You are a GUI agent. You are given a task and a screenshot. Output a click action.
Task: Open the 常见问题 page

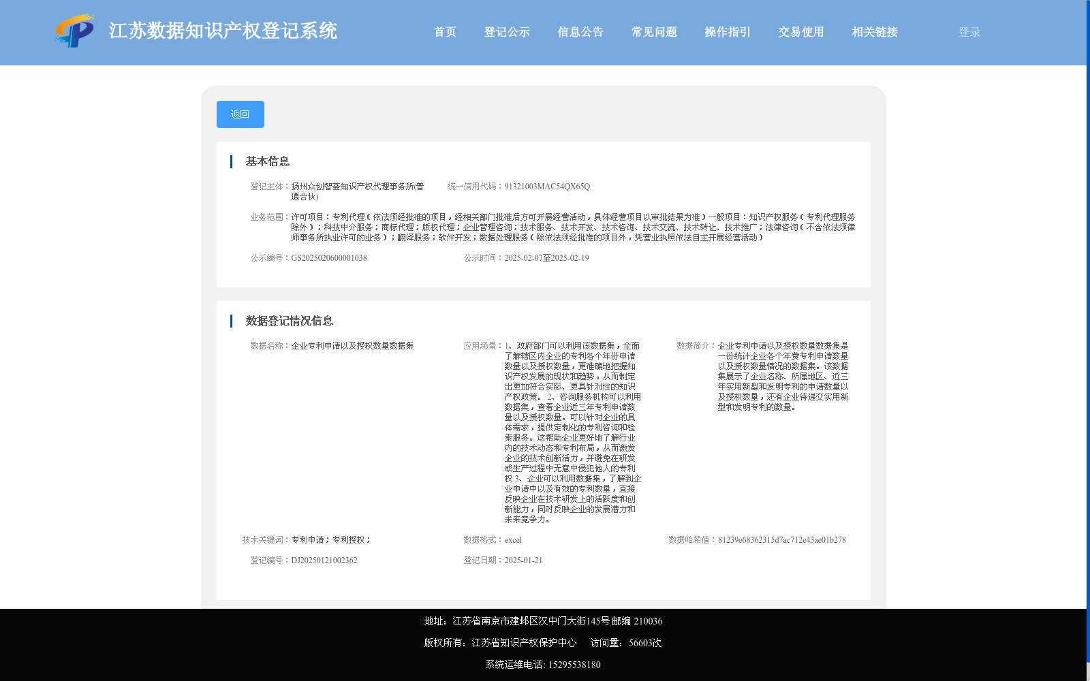point(654,32)
